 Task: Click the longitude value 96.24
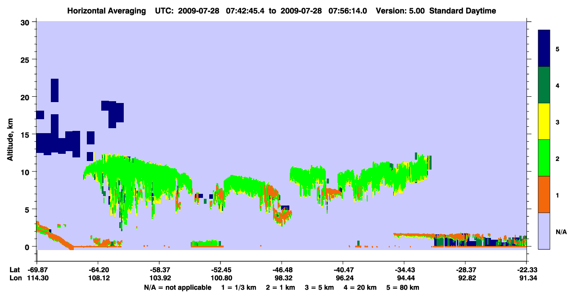click(343, 278)
